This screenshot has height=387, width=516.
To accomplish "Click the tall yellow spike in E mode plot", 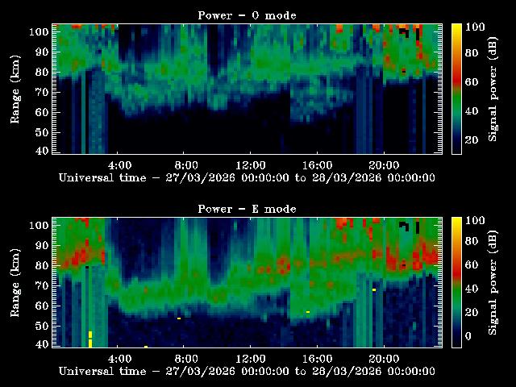I will click(90, 339).
